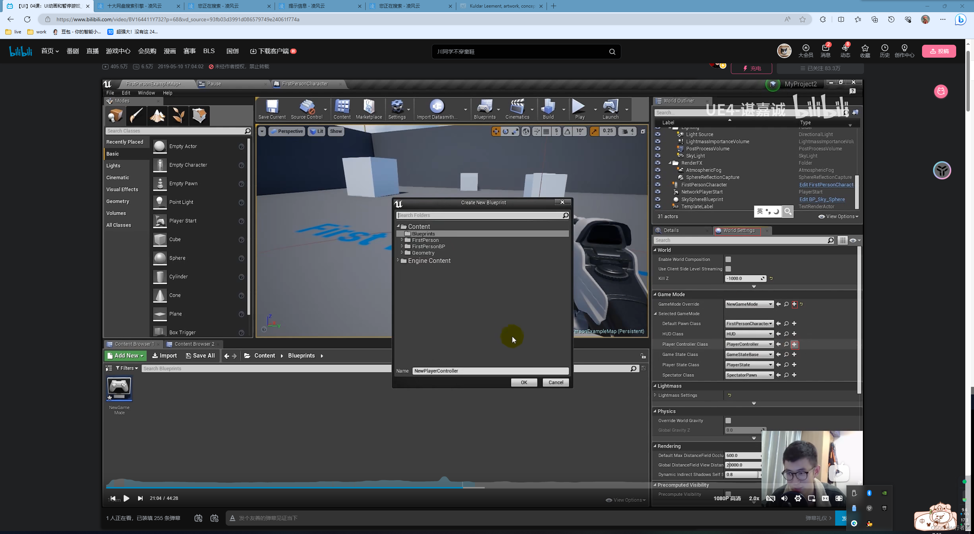The height and width of the screenshot is (534, 974).
Task: Select the Landscape mode icon
Action: pyautogui.click(x=157, y=116)
